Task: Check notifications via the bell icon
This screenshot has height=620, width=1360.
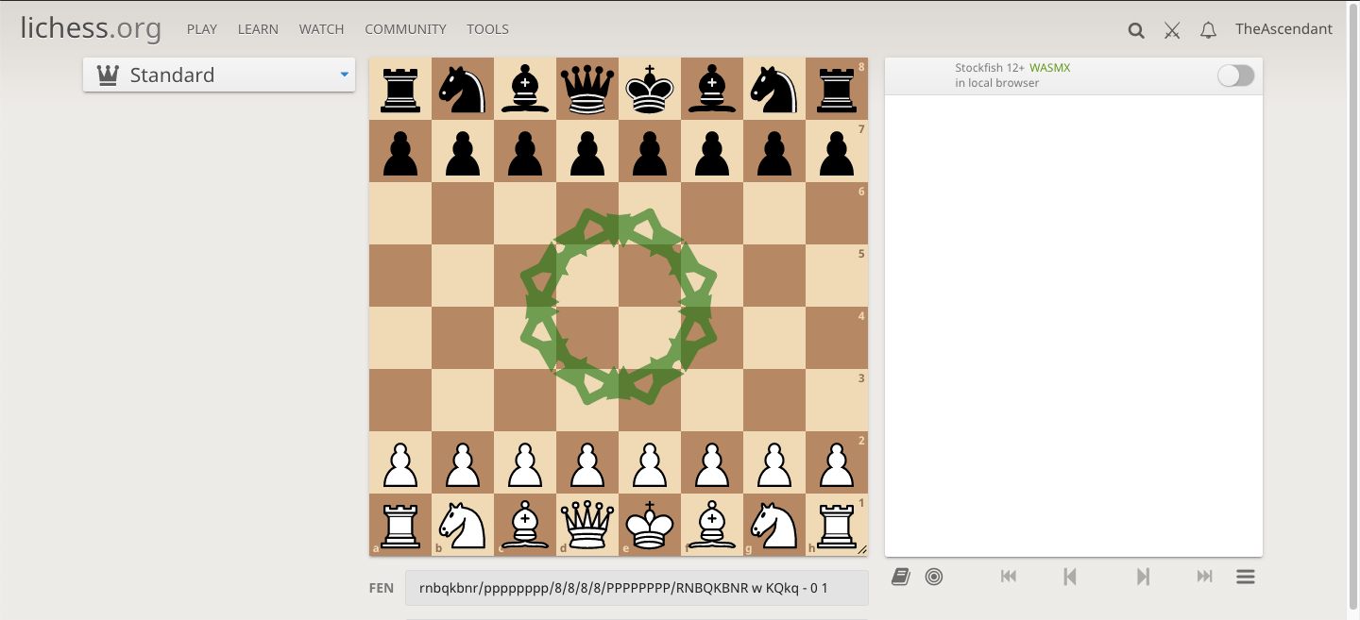Action: pyautogui.click(x=1208, y=29)
